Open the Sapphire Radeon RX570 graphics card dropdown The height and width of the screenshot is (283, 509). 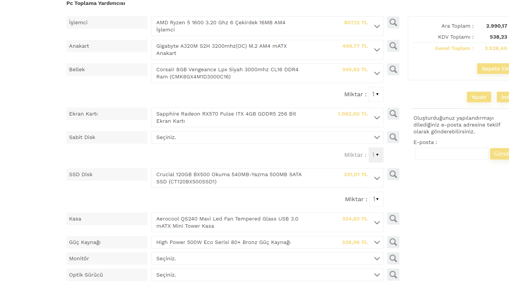point(267,117)
